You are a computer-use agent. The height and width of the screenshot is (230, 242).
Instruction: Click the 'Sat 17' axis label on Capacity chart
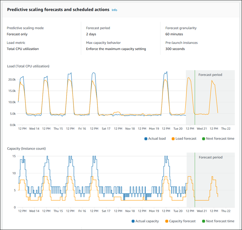coord(106,211)
